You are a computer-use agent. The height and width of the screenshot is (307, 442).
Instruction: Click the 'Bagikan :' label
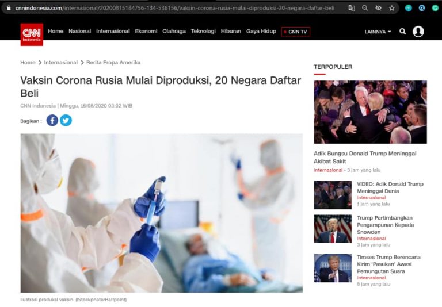click(x=31, y=121)
